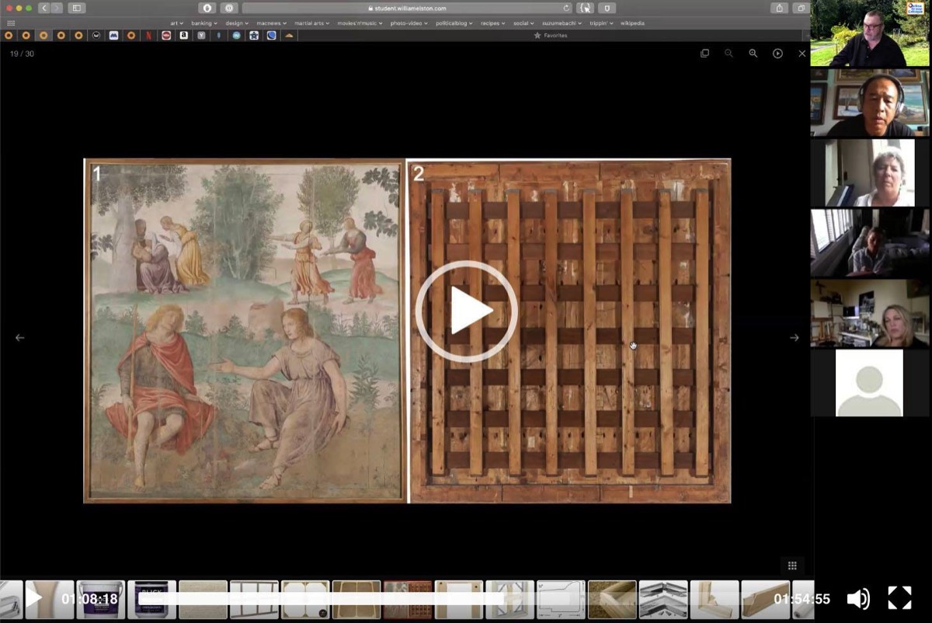Click the small play icon in the bottom bar
The width and height of the screenshot is (932, 623).
coord(33,598)
